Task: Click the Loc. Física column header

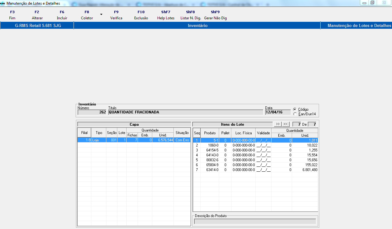Action: tap(243, 133)
